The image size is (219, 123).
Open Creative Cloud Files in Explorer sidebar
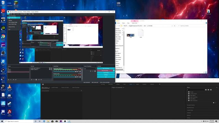point(119,46)
